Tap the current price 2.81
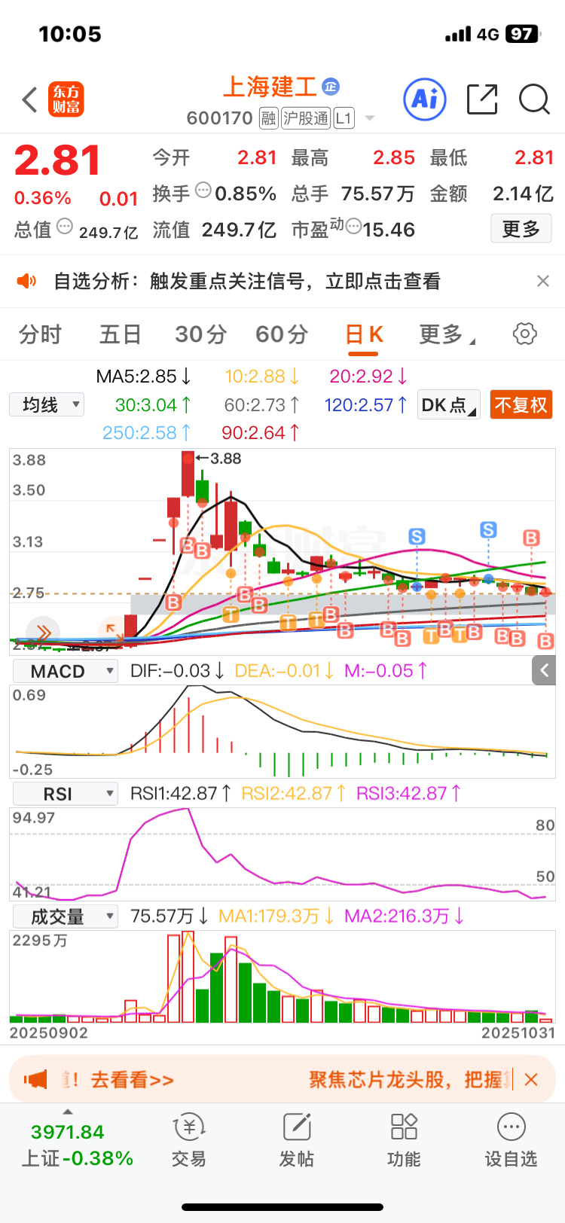565x1223 pixels. 58,160
